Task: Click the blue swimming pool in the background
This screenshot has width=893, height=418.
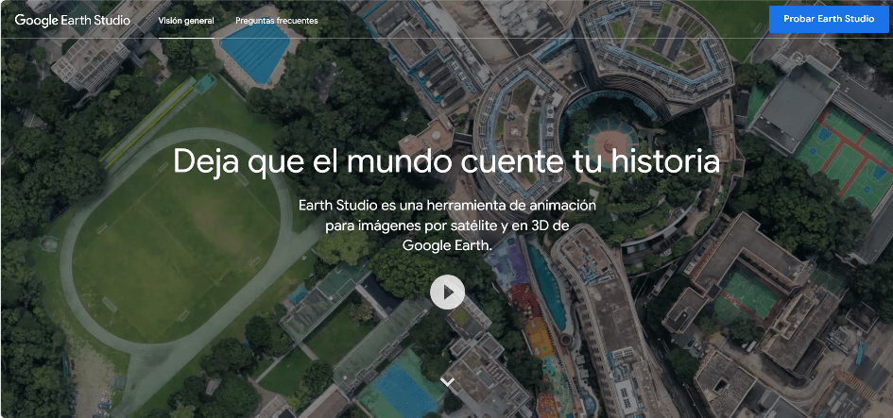Action: coord(255,55)
